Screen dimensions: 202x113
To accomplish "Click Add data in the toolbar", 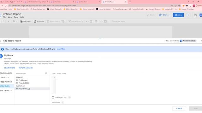I will tap(39, 21).
